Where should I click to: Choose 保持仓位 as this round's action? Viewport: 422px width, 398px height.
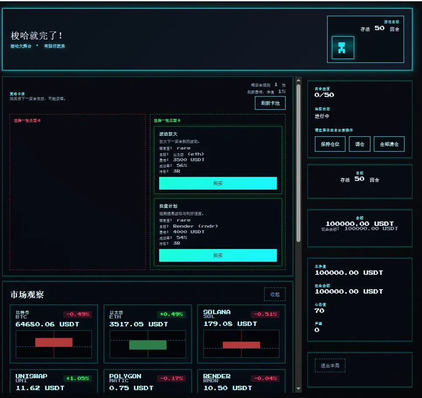(x=330, y=144)
